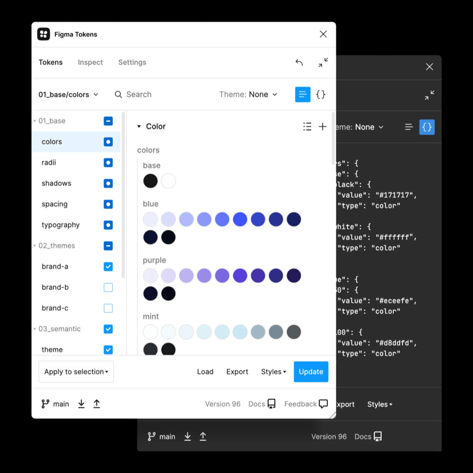The image size is (473, 473).
Task: Select the theme token set row
Action: [76, 350]
